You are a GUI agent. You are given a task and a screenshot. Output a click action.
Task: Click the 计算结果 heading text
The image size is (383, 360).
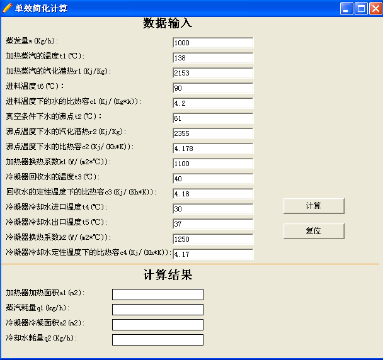[168, 275]
